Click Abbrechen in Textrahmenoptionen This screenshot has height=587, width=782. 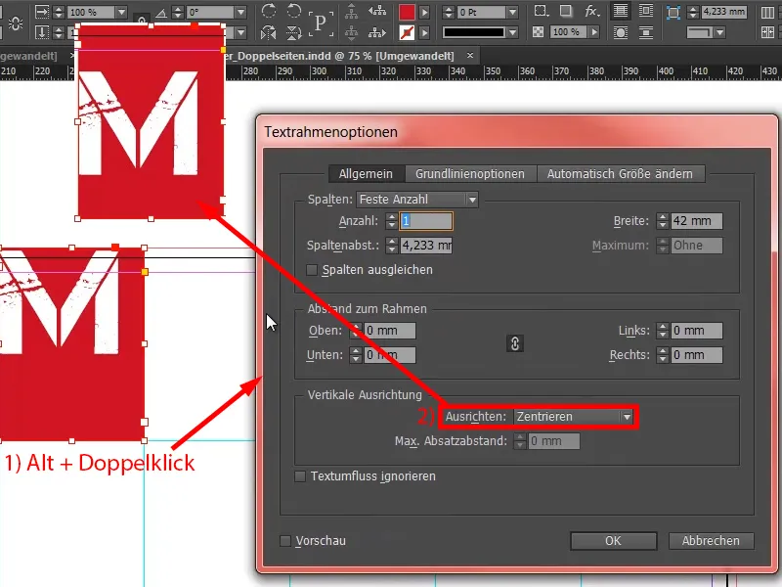711,541
